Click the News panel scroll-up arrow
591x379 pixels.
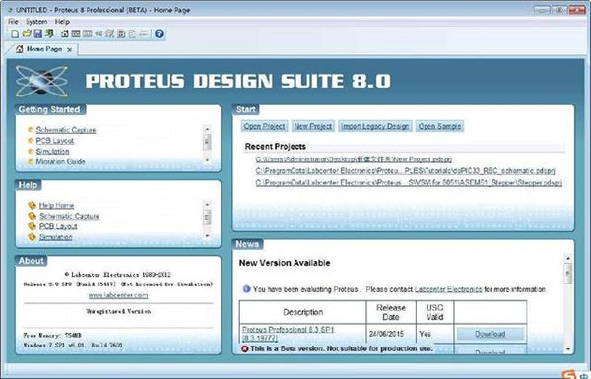[568, 259]
